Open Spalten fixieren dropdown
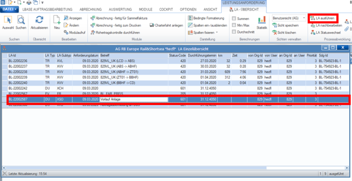 tap(203, 33)
